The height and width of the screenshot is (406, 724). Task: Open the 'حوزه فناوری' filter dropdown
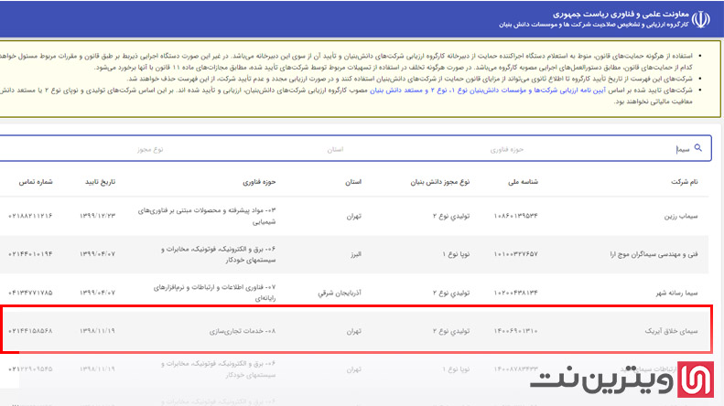(x=506, y=149)
